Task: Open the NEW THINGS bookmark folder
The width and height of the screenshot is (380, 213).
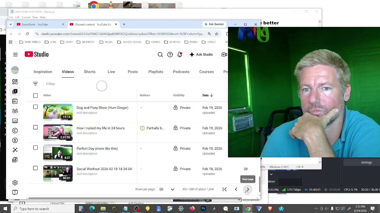Action: click(x=30, y=42)
